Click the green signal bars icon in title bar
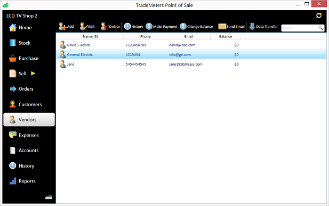The width and height of the screenshot is (329, 206). pos(6,5)
